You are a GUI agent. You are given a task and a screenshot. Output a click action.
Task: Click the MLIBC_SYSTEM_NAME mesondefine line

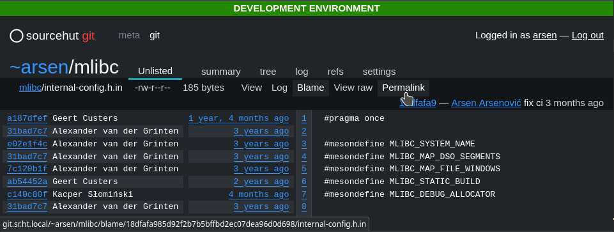tap(399, 144)
